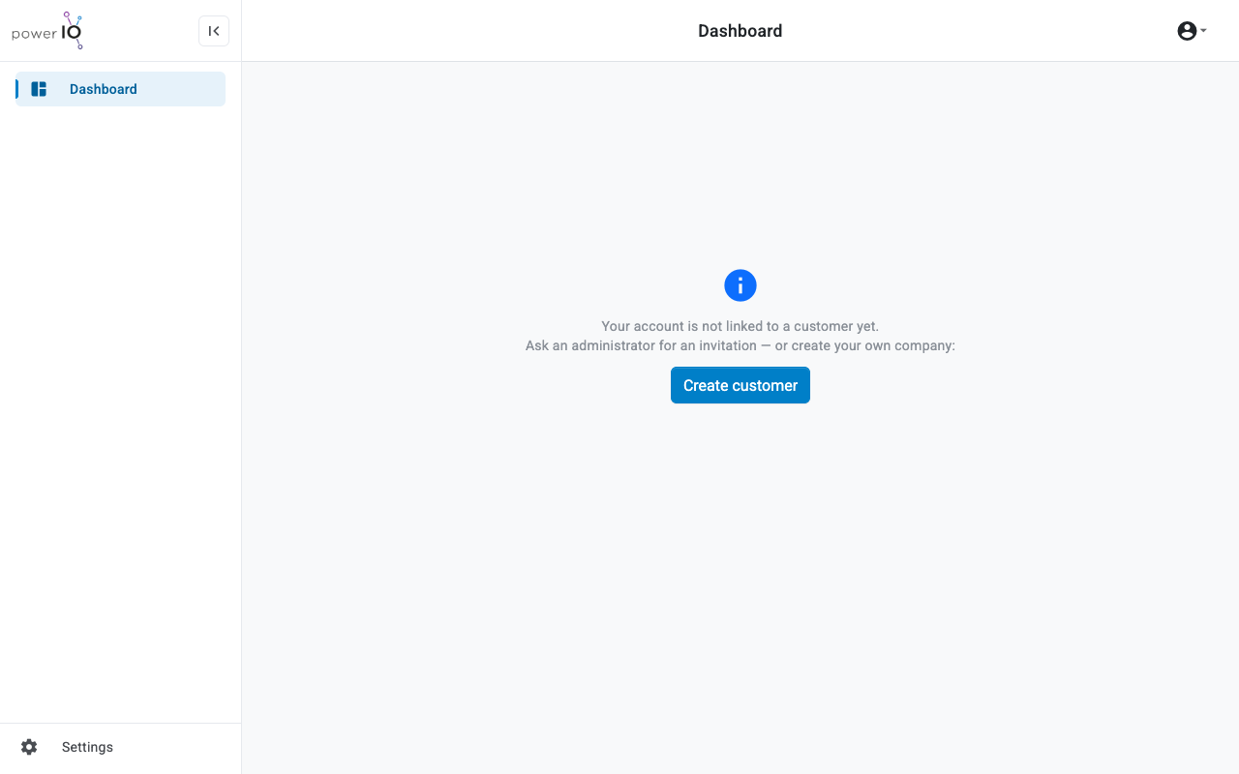1239x774 pixels.
Task: Click the Create customer button
Action: click(740, 385)
